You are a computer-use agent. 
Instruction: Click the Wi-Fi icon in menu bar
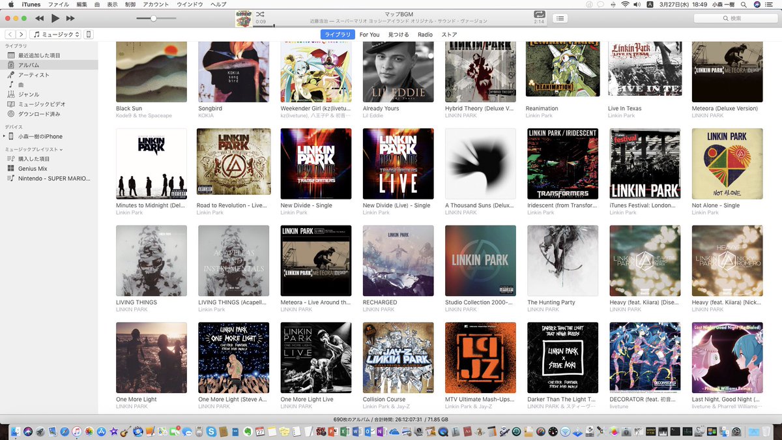point(626,5)
